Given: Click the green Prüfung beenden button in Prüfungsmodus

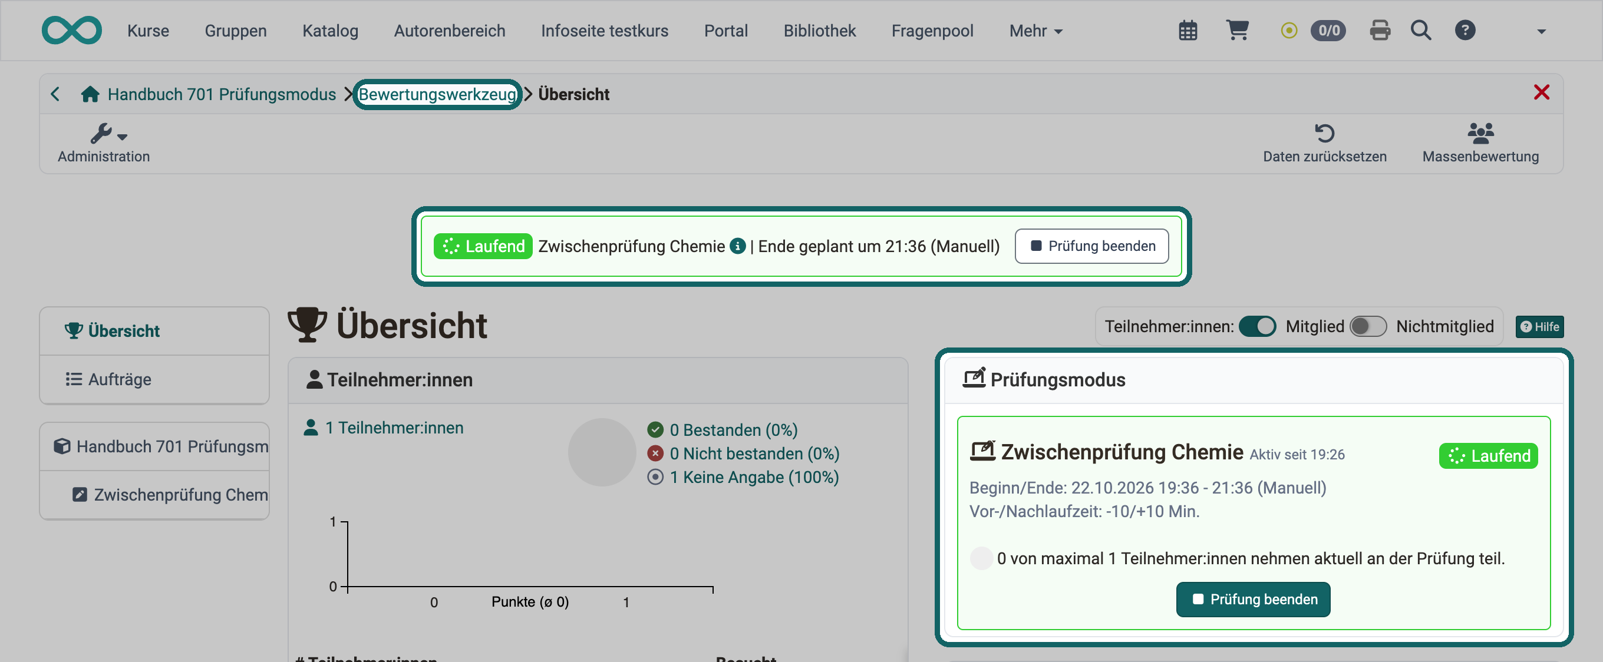Looking at the screenshot, I should point(1253,599).
